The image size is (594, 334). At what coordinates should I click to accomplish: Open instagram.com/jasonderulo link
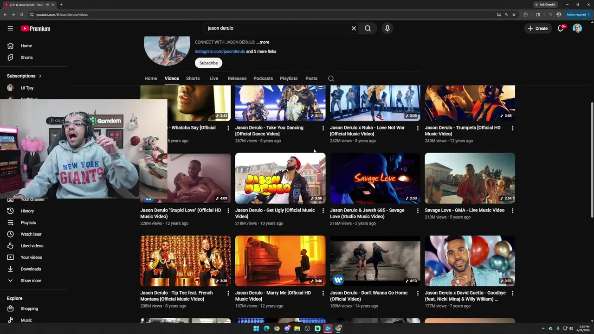(x=220, y=51)
